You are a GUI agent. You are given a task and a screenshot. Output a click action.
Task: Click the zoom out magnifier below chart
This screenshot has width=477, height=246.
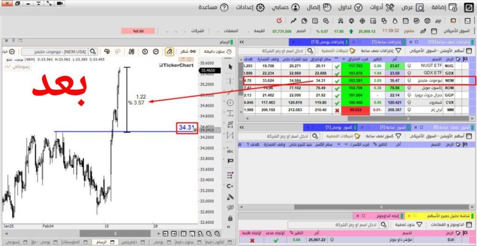coord(209,233)
